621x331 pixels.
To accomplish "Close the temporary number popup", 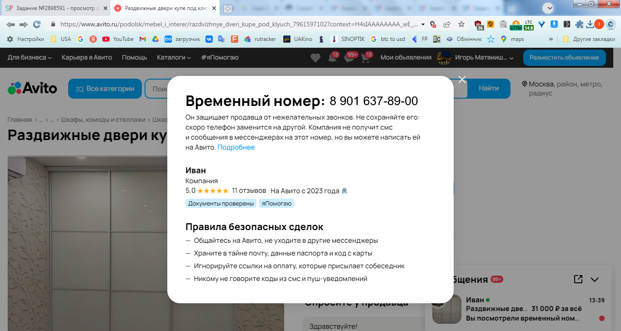I will point(462,80).
